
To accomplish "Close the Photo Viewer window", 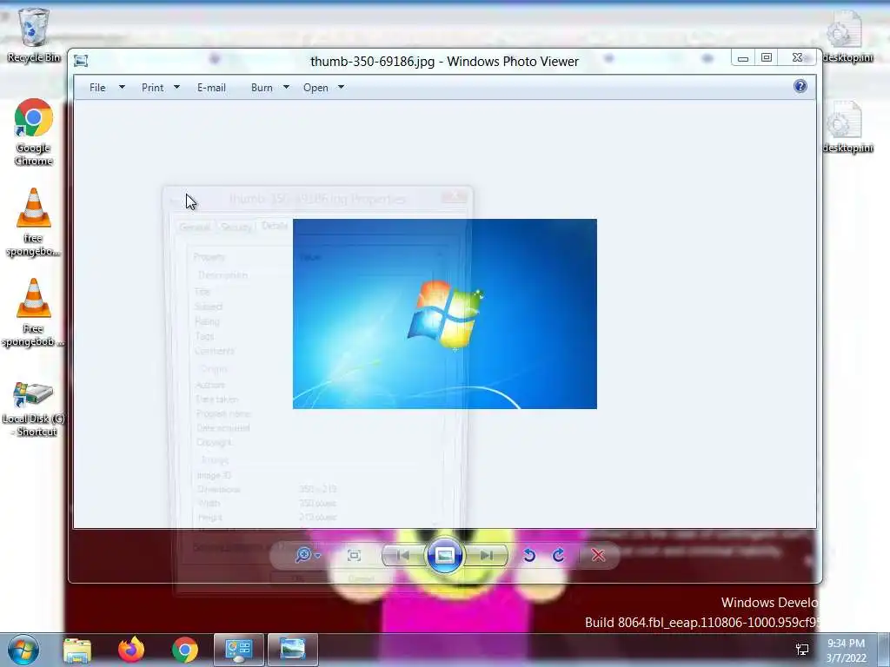I will point(798,58).
